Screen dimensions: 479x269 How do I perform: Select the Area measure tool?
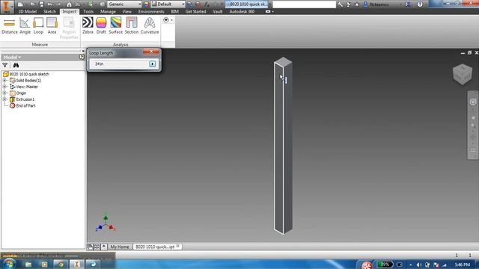pos(52,25)
